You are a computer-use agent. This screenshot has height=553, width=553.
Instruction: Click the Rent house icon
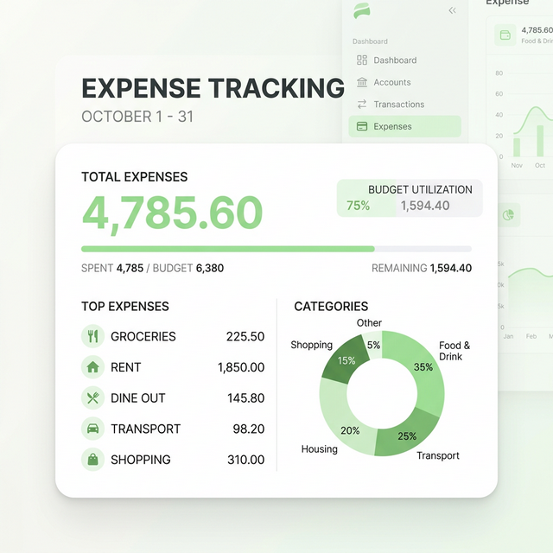point(92,367)
